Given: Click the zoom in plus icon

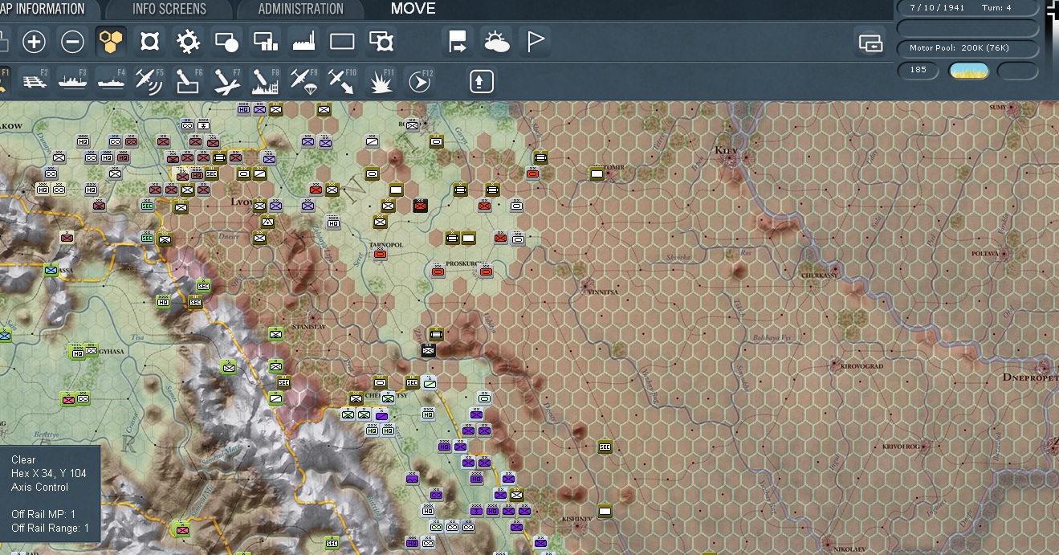Looking at the screenshot, I should (34, 42).
